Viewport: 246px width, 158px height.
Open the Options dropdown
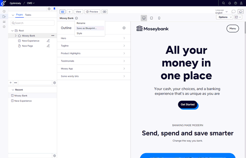click(x=224, y=17)
